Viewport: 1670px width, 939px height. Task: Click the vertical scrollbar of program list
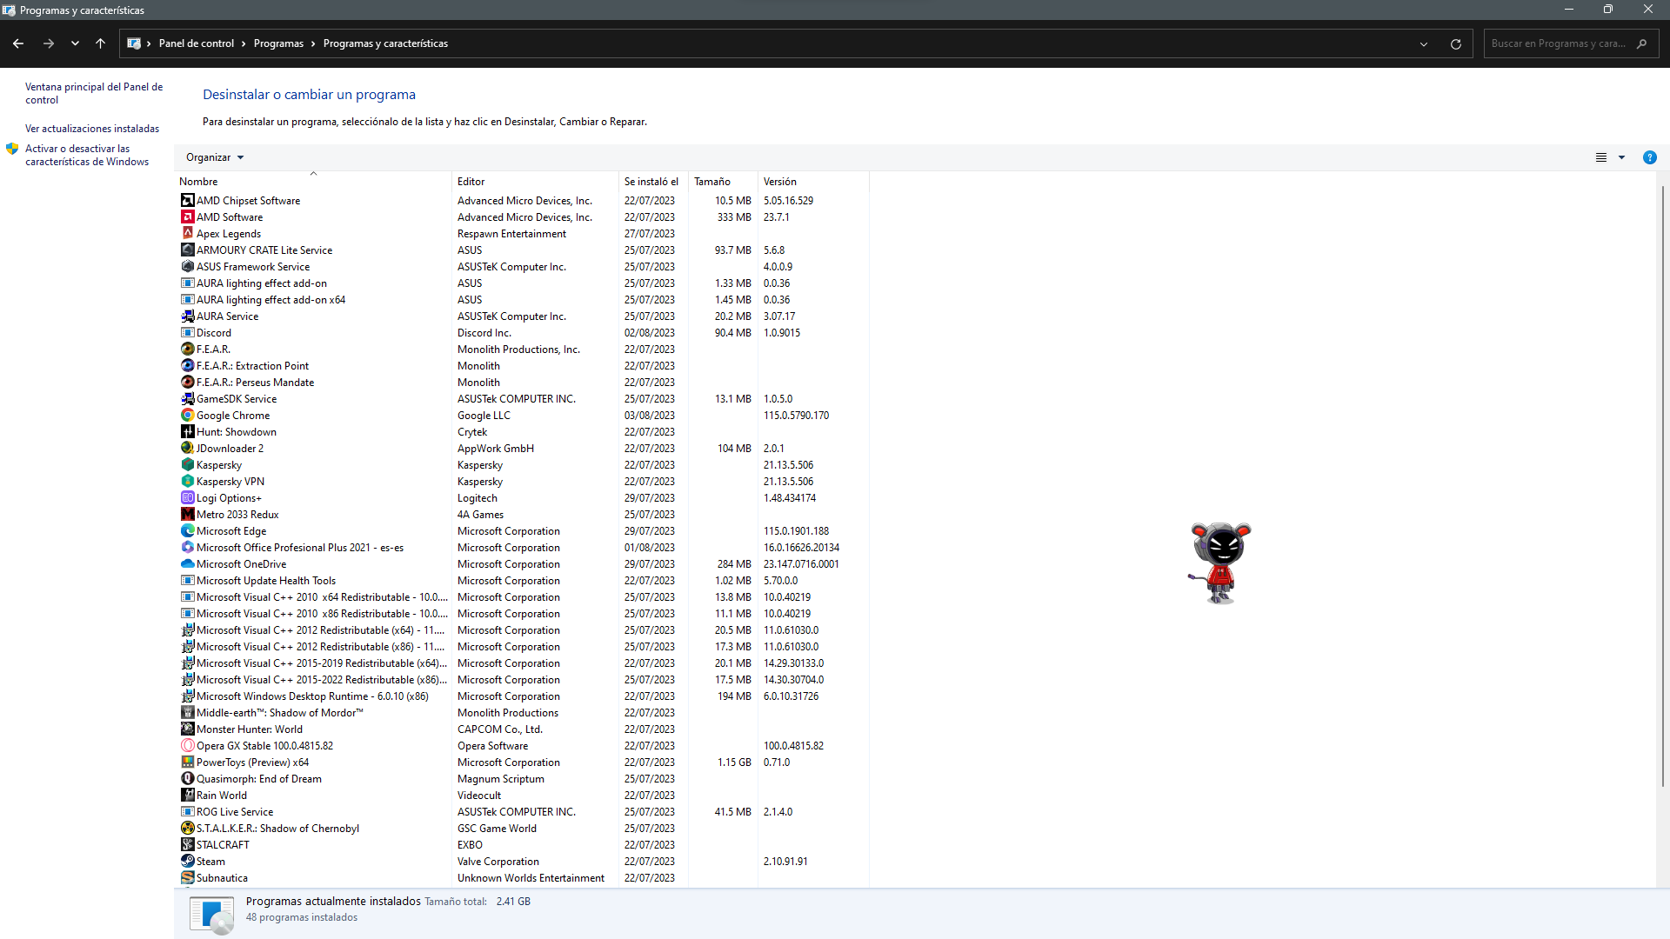point(1662,487)
